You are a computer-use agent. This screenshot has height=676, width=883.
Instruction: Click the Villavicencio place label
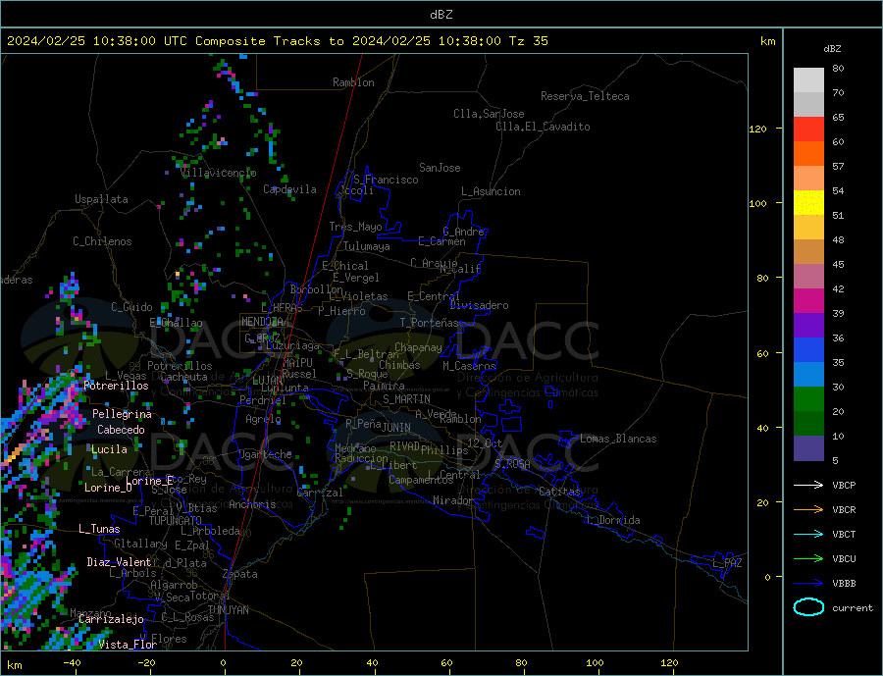pos(219,173)
